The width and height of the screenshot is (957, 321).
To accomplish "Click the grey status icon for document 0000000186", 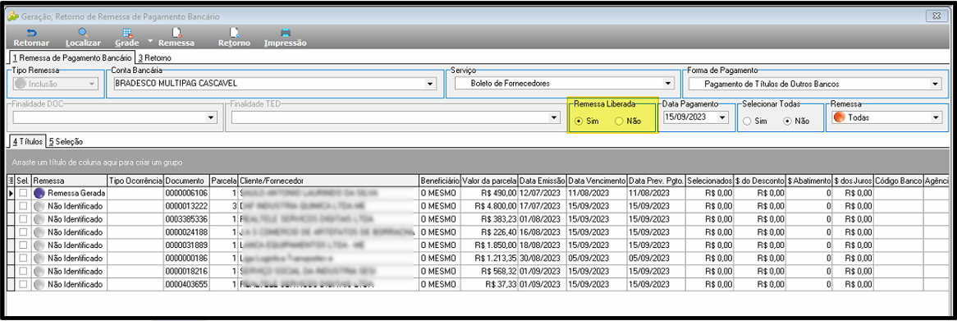I will (39, 259).
